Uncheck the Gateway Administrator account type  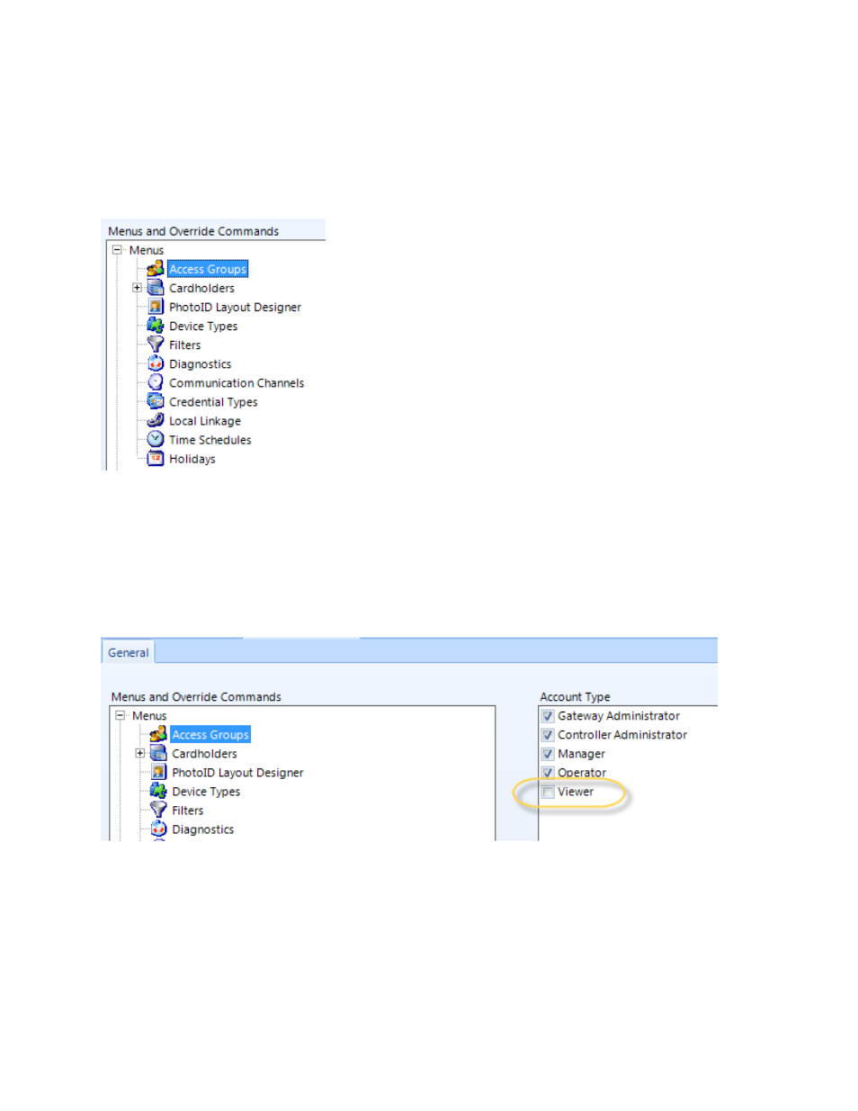pyautogui.click(x=548, y=716)
